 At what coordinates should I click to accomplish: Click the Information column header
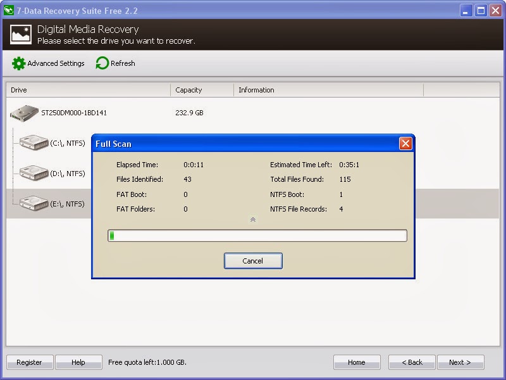click(328, 90)
